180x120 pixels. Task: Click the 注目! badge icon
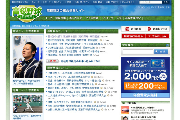coord(53,61)
